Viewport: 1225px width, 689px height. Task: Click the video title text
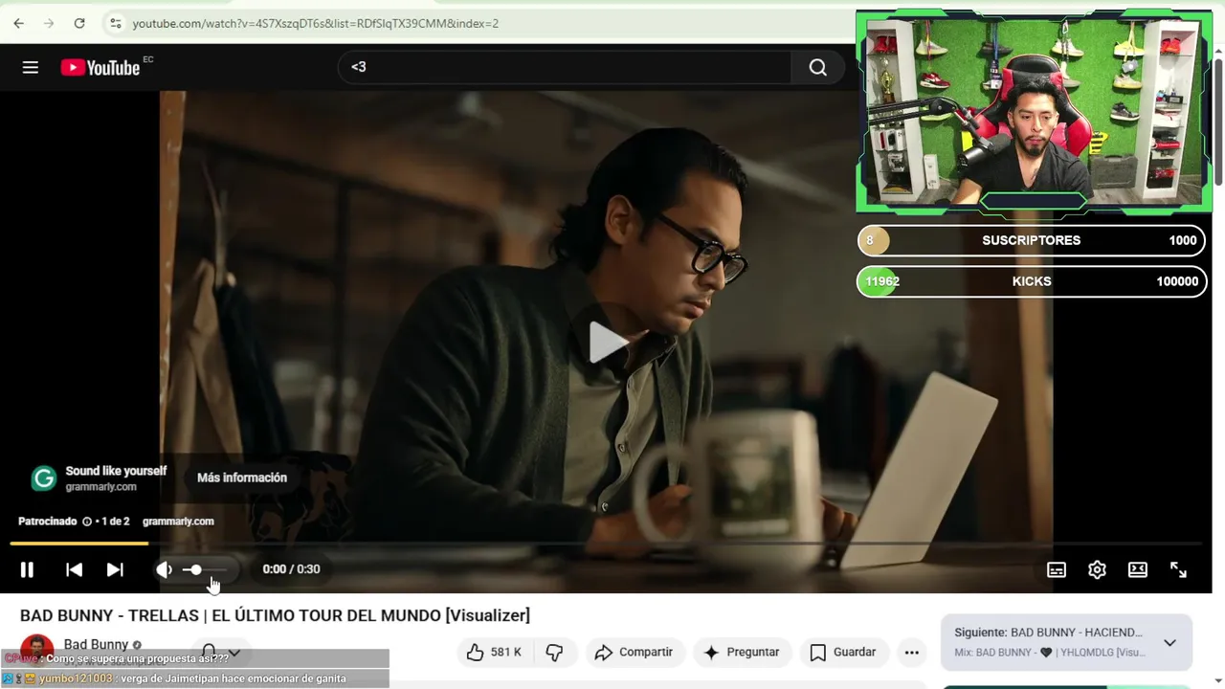tap(275, 615)
